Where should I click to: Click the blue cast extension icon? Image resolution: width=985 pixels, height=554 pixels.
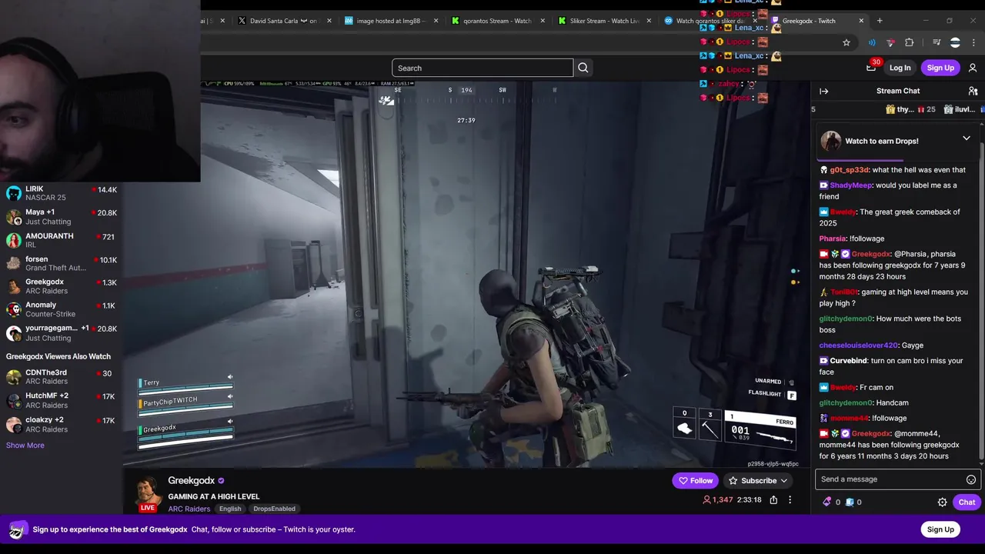click(871, 42)
